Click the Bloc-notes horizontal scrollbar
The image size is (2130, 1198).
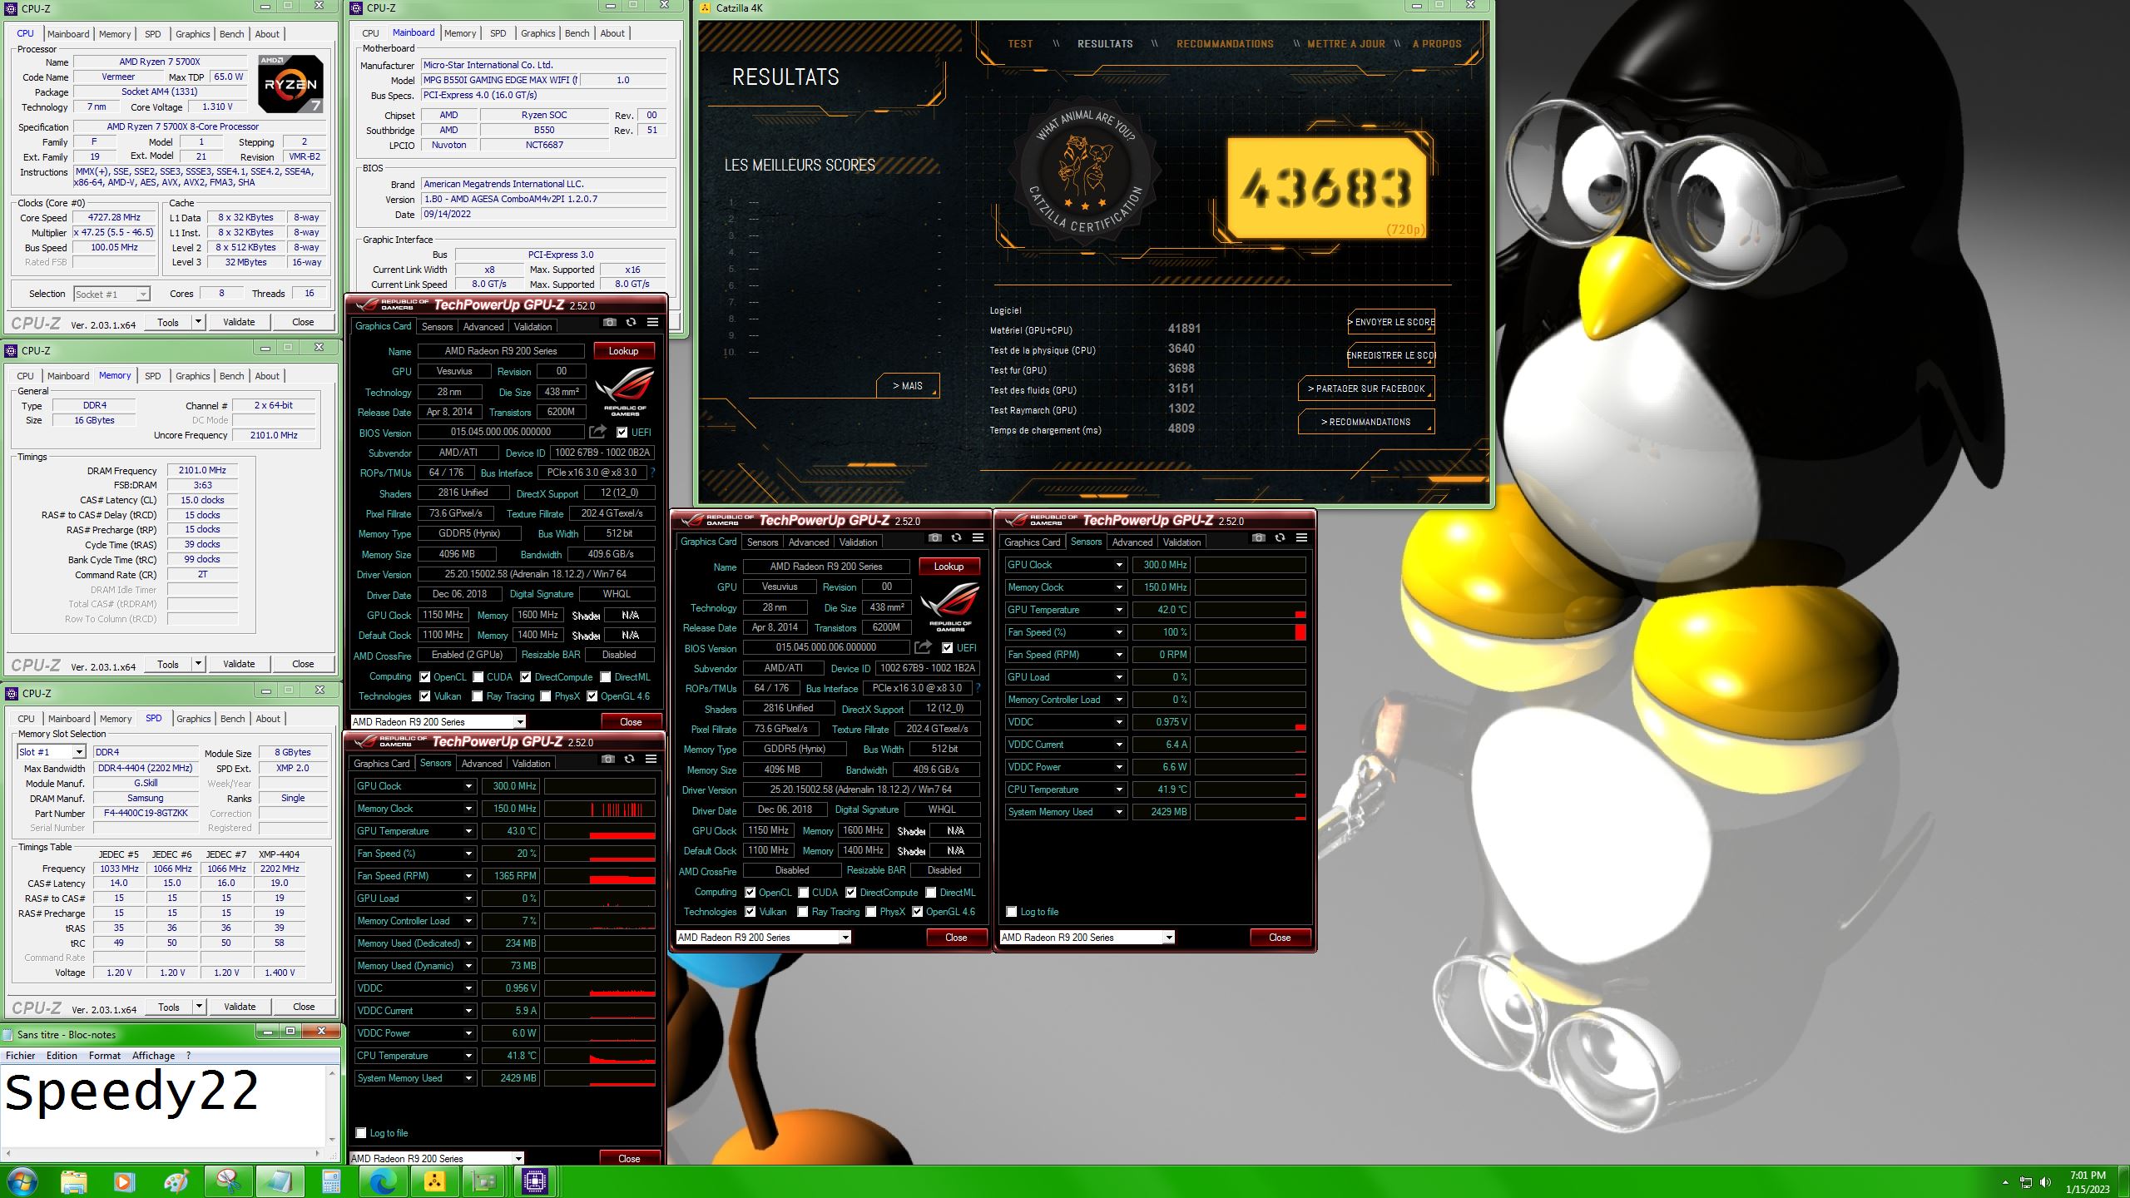tap(163, 1153)
